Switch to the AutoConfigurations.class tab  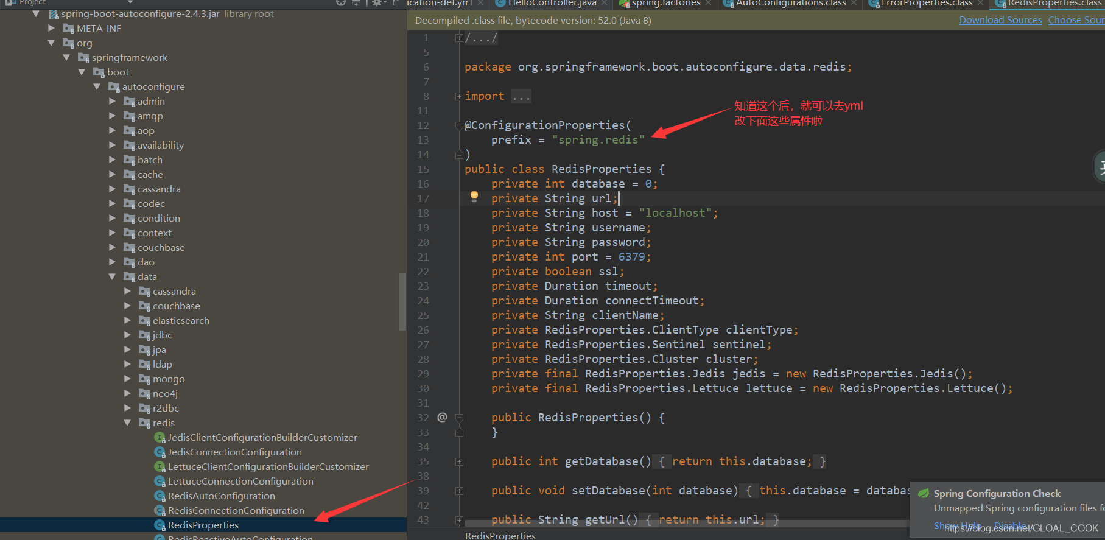pyautogui.click(x=791, y=4)
